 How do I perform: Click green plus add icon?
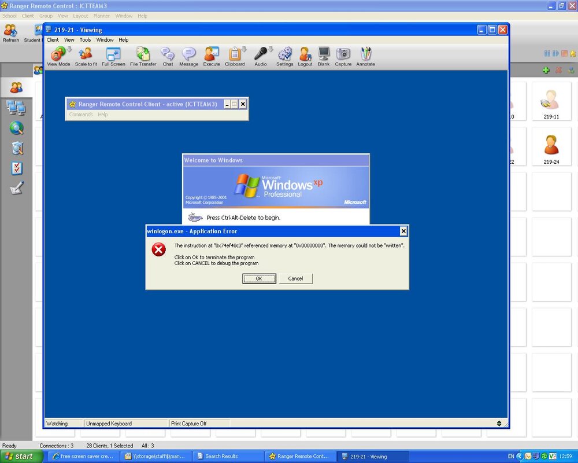(x=546, y=70)
